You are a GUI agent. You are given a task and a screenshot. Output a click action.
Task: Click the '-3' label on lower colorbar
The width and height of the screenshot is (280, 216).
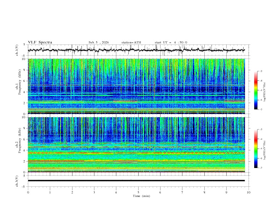click(261, 130)
